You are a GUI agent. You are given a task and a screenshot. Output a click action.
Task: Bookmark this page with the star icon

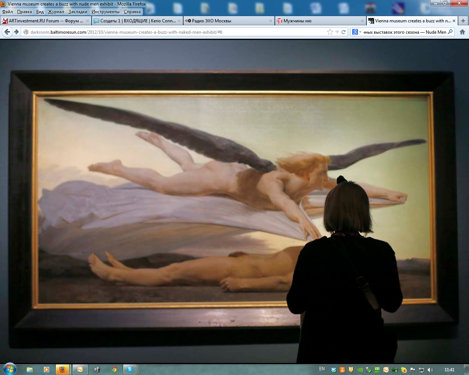click(x=330, y=32)
